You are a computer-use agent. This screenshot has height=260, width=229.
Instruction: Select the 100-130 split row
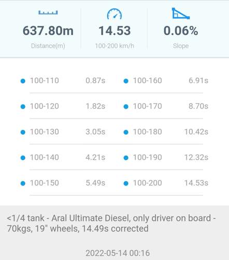coord(63,132)
